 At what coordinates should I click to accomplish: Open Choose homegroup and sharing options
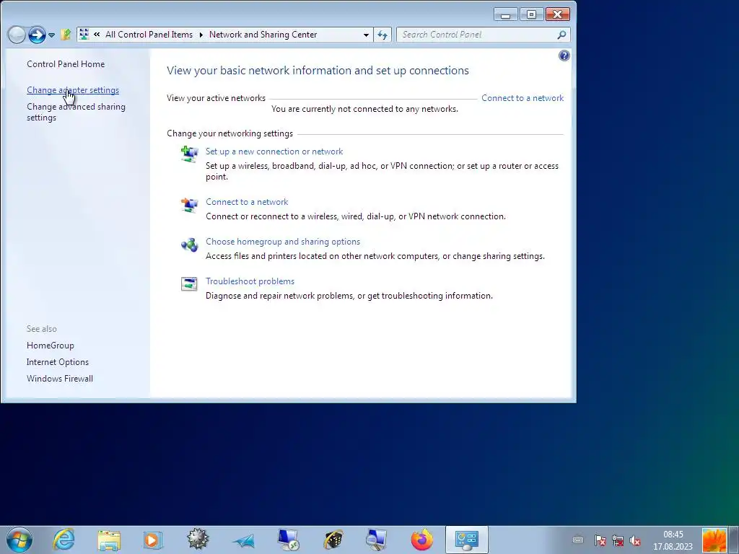coord(283,241)
